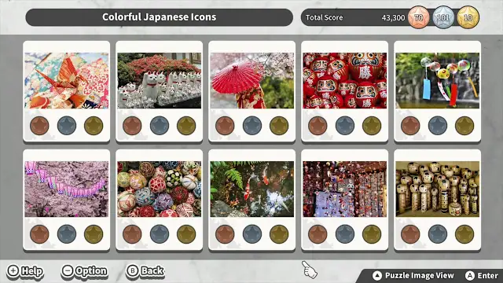Click silver medal under origami crane puzzle

[x=67, y=126]
